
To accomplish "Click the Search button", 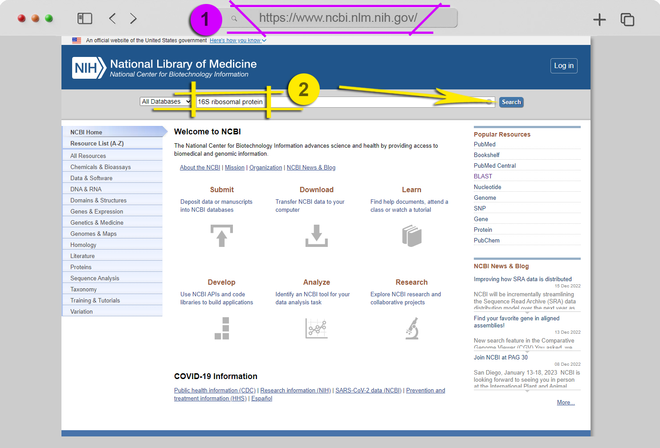I will [x=511, y=102].
